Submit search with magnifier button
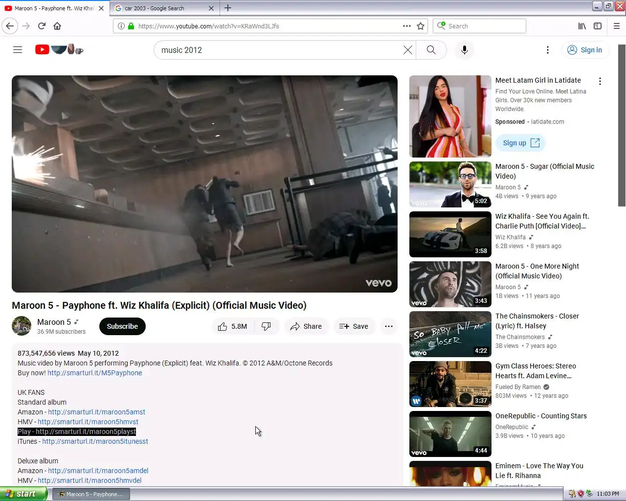The width and height of the screenshot is (626, 501). coord(431,50)
